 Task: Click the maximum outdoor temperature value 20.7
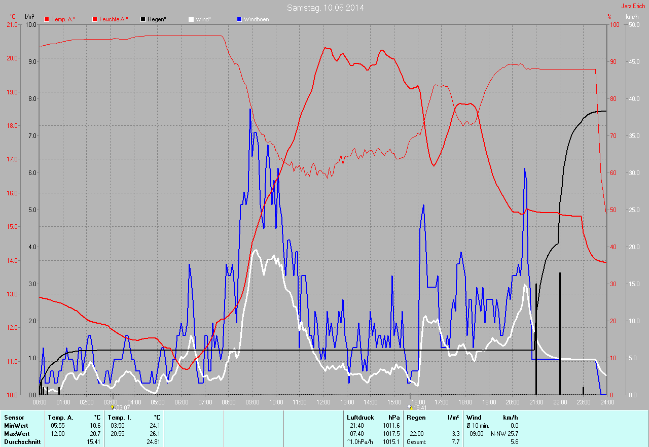[x=95, y=433]
